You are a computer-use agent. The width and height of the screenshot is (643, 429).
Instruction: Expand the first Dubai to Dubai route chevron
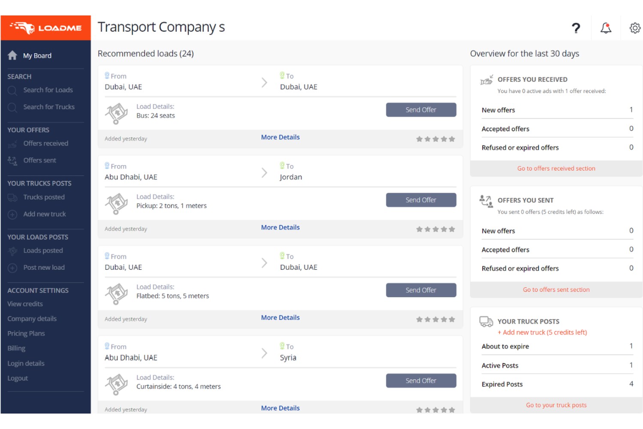point(264,82)
